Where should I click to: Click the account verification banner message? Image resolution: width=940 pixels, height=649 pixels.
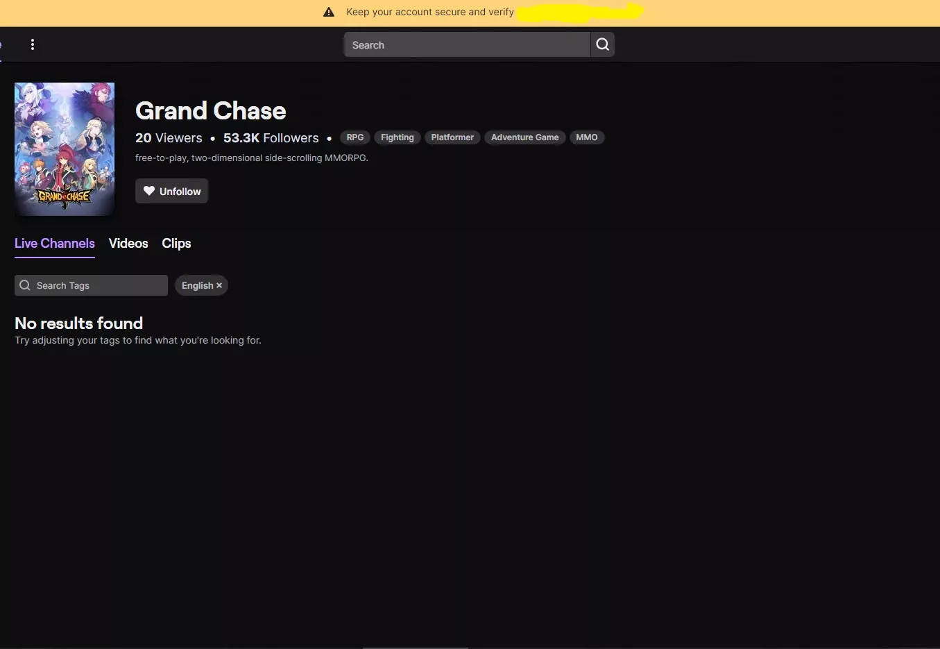pos(430,12)
